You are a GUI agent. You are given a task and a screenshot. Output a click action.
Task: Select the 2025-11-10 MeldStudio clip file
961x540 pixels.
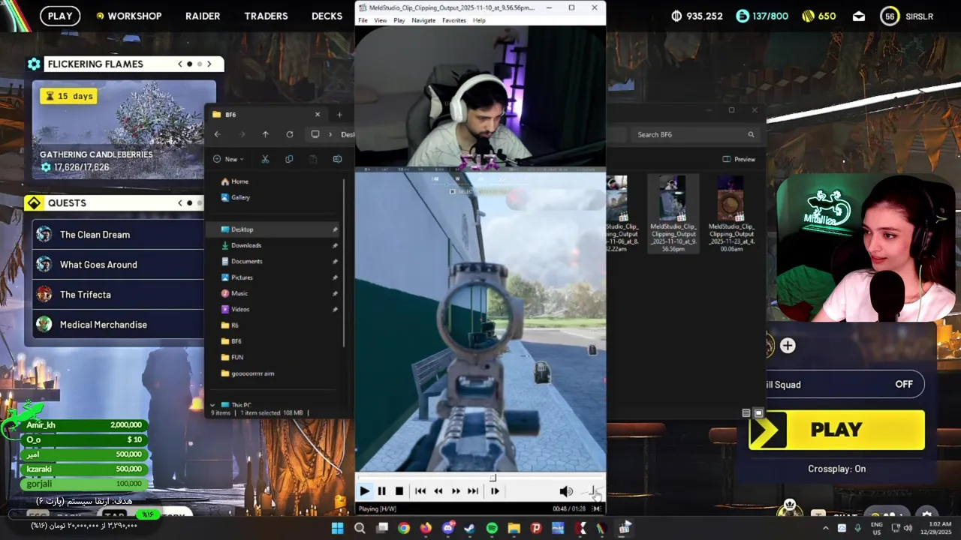673,214
